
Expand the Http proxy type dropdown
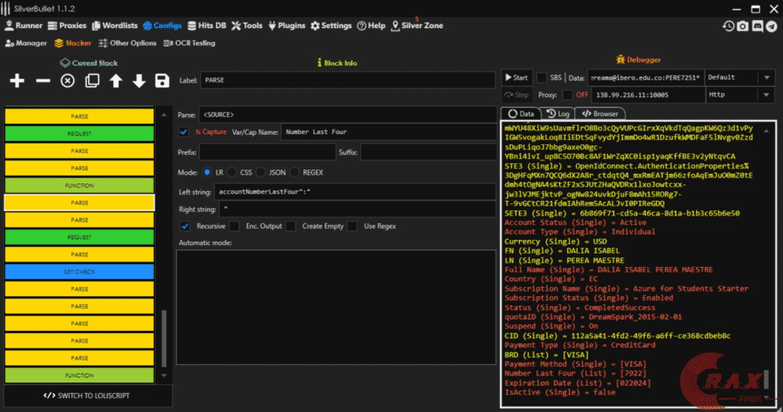click(739, 94)
